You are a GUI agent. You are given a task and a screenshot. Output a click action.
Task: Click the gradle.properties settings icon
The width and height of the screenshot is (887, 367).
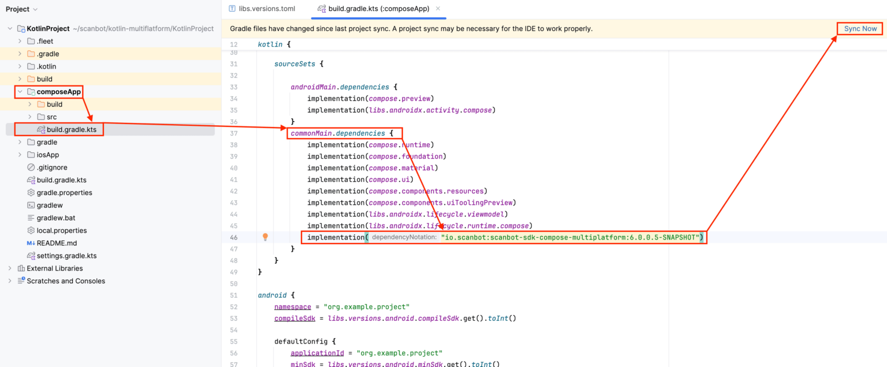click(31, 193)
